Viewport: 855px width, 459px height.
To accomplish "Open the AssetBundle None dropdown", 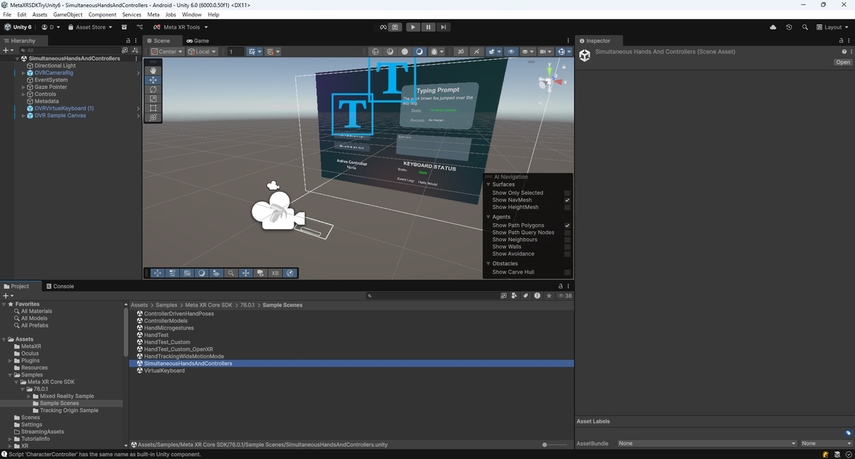I will pyautogui.click(x=707, y=443).
